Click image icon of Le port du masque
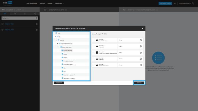 pos(97,40)
